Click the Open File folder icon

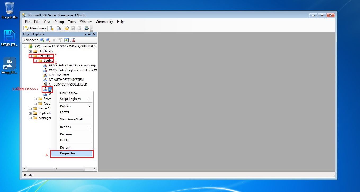(67, 28)
